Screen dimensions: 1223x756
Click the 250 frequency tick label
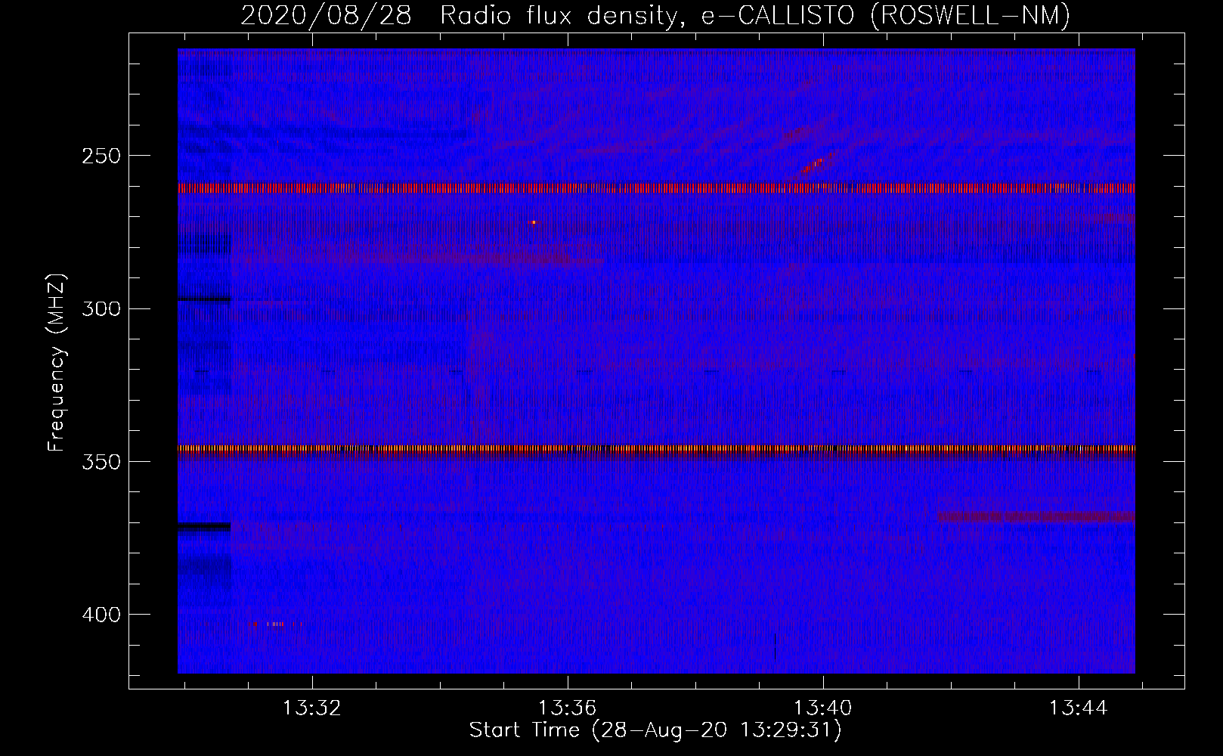[101, 156]
